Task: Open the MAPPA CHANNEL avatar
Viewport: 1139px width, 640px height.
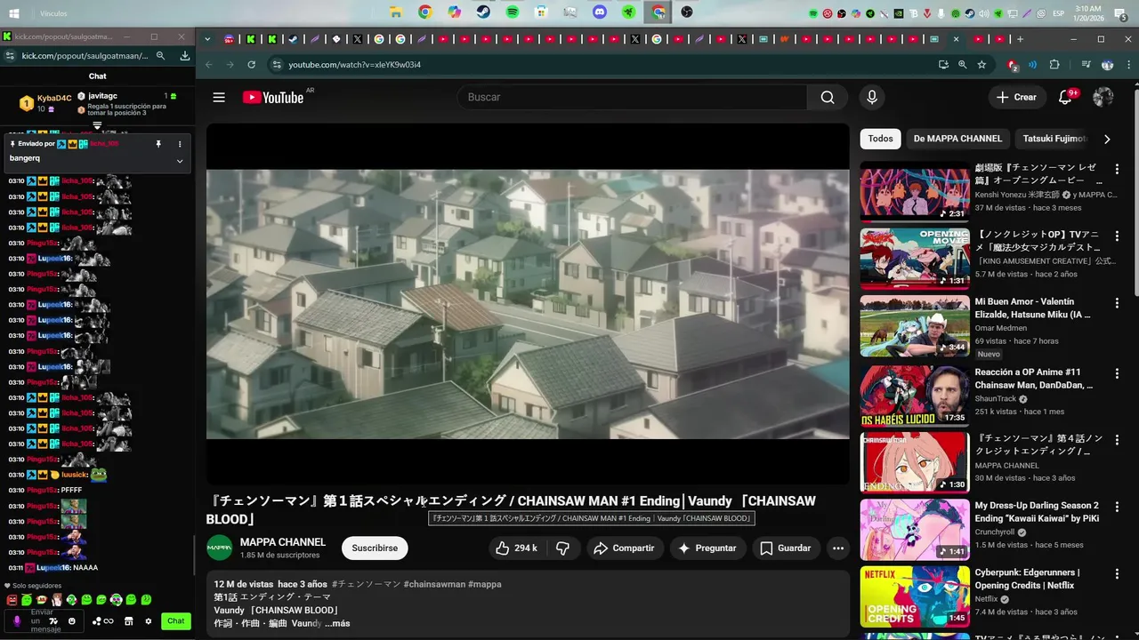Action: tap(219, 548)
